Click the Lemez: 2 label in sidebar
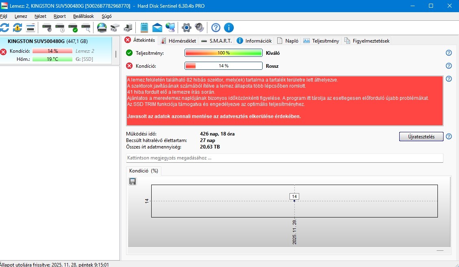This screenshot has height=267, width=459. [85, 51]
